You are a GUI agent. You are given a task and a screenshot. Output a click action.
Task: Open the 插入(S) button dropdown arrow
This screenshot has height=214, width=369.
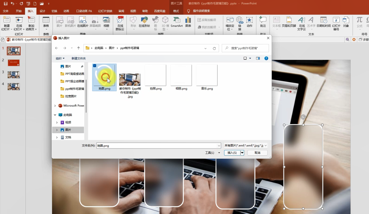tap(242, 153)
